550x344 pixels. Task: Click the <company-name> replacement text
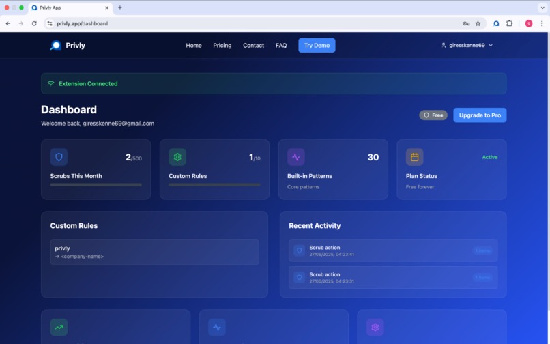pyautogui.click(x=82, y=256)
